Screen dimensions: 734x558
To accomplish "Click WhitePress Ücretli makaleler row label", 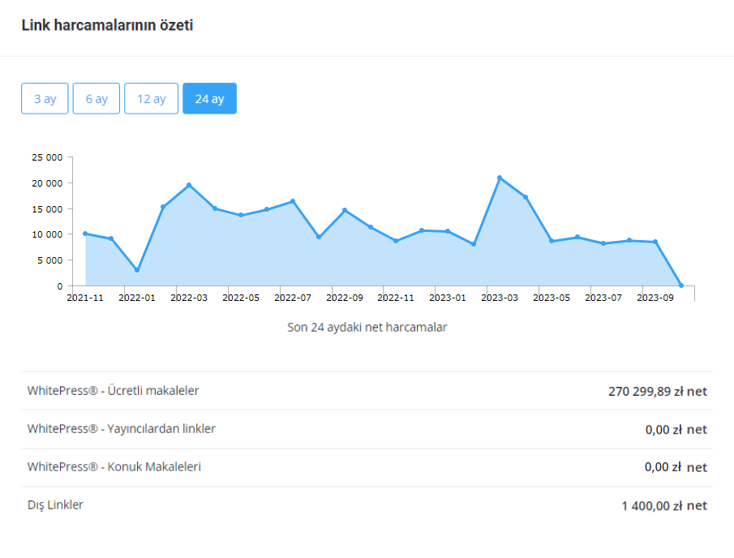I will (113, 390).
